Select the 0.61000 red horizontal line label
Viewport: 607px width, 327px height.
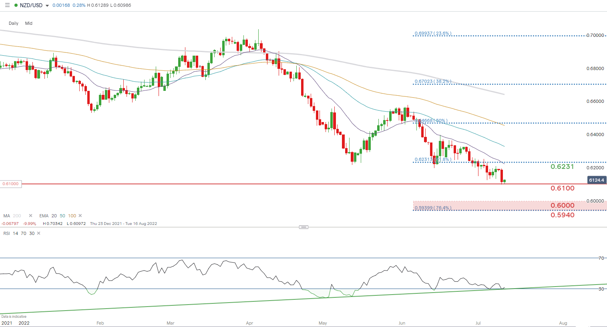pyautogui.click(x=11, y=184)
